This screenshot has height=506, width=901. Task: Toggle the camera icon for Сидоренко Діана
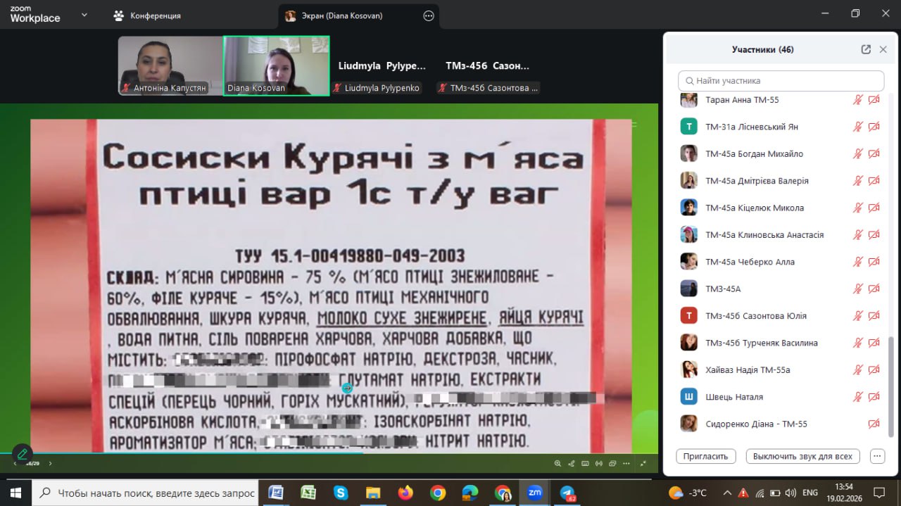click(874, 424)
